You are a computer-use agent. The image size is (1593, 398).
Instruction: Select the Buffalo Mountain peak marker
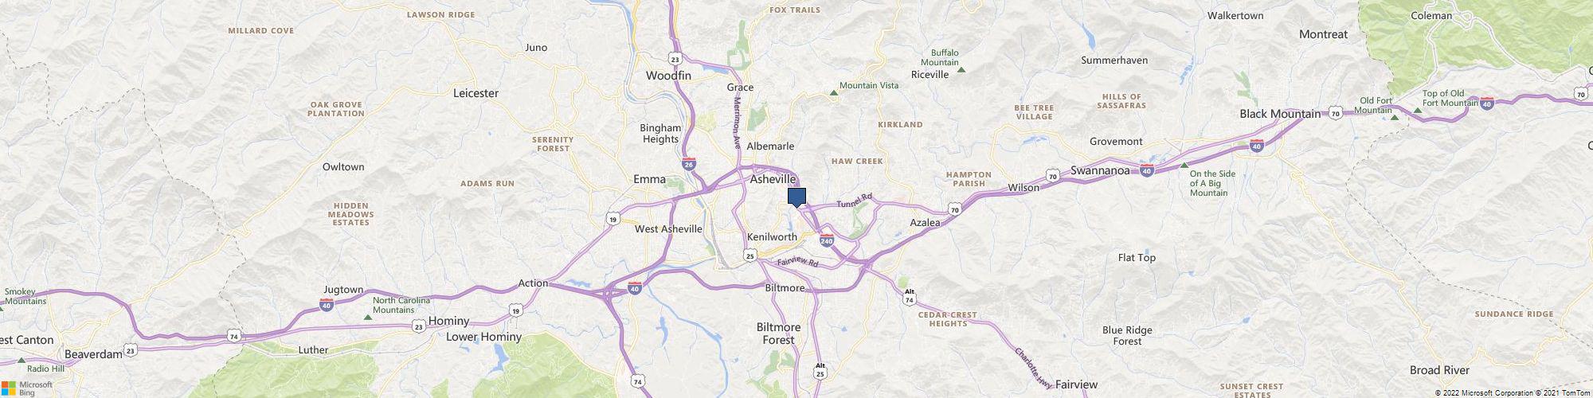(961, 71)
